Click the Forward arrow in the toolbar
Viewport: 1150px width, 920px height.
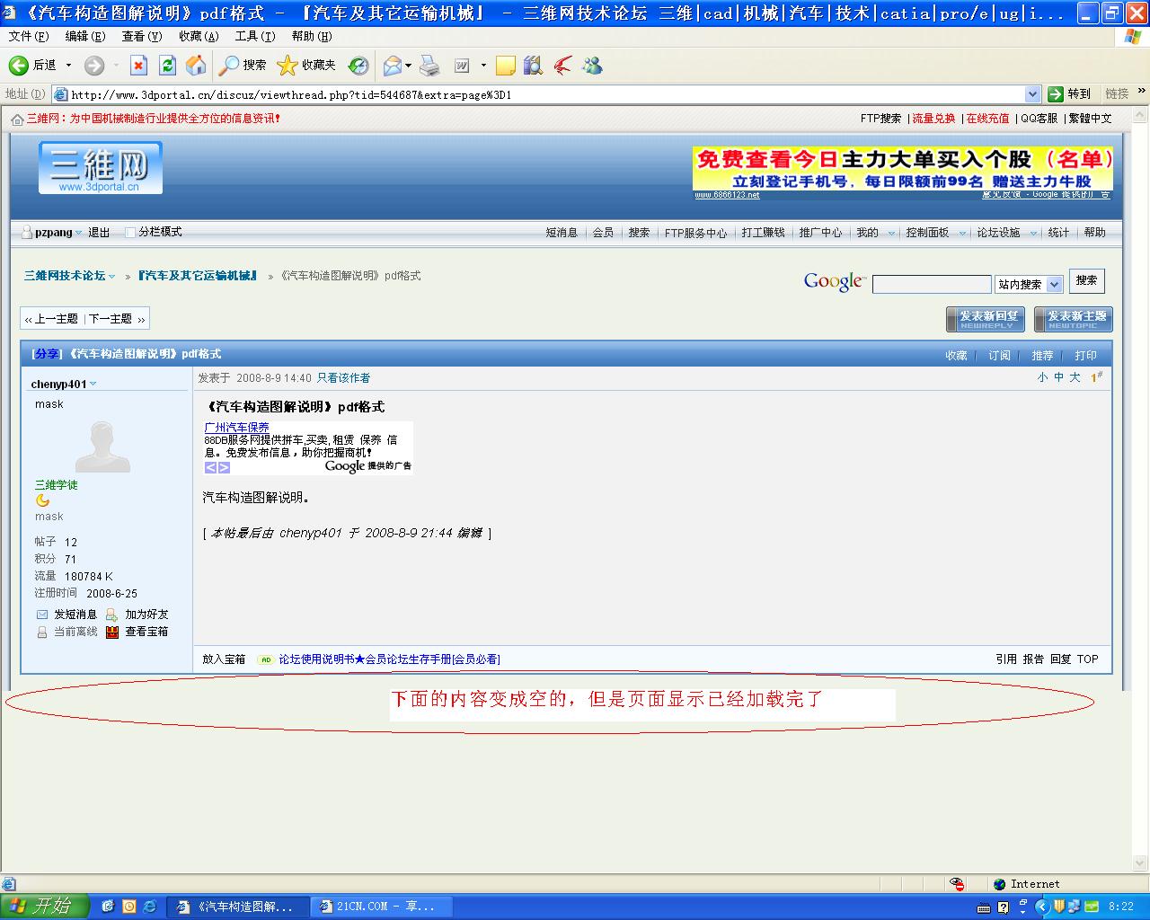[x=94, y=66]
